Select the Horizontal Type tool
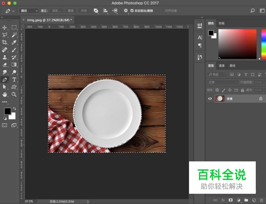Screen dimensions: 266x204 (14, 79)
